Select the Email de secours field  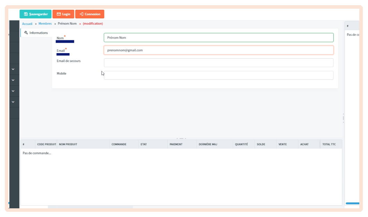click(x=218, y=63)
